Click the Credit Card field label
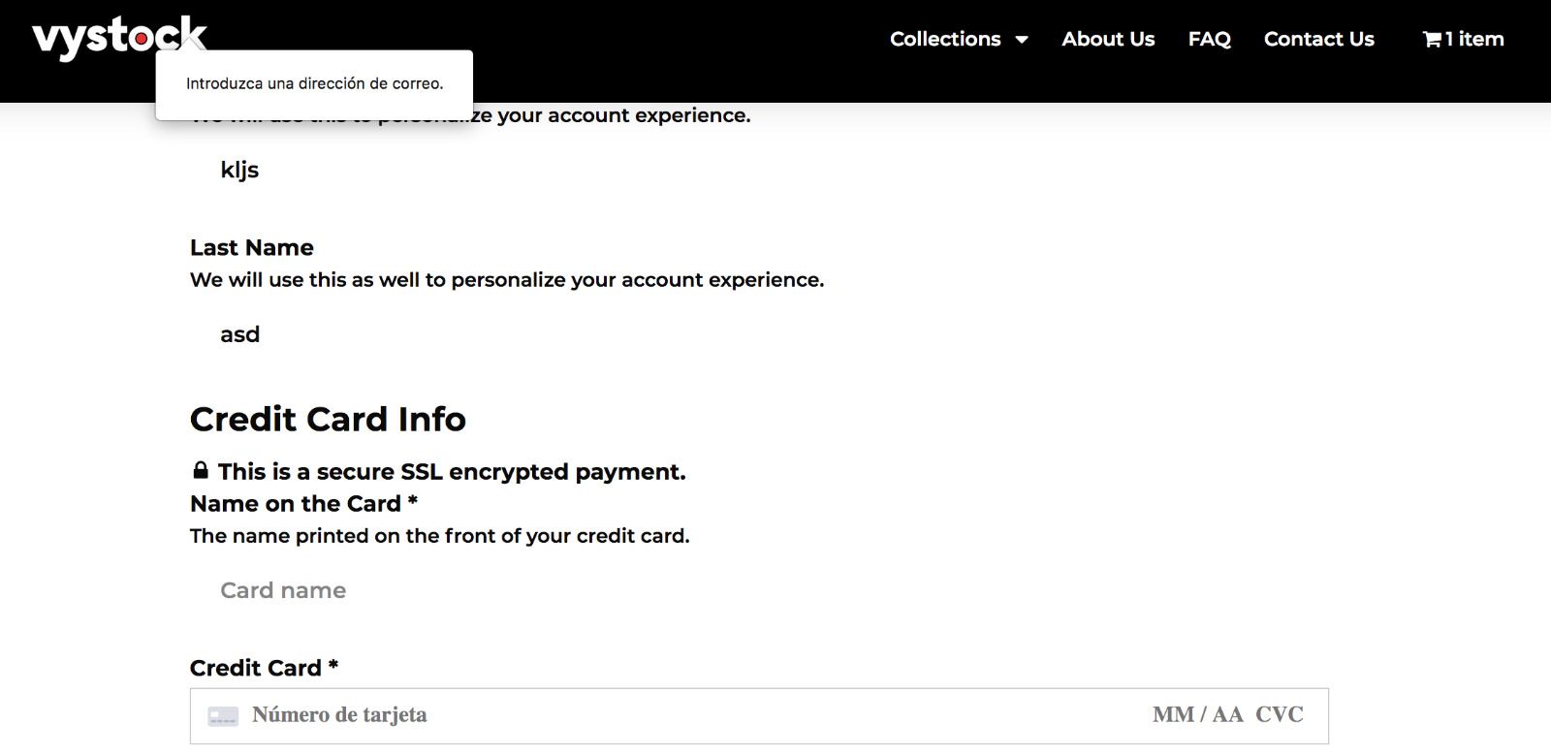Screen dimensions: 1551x755 click(x=264, y=668)
